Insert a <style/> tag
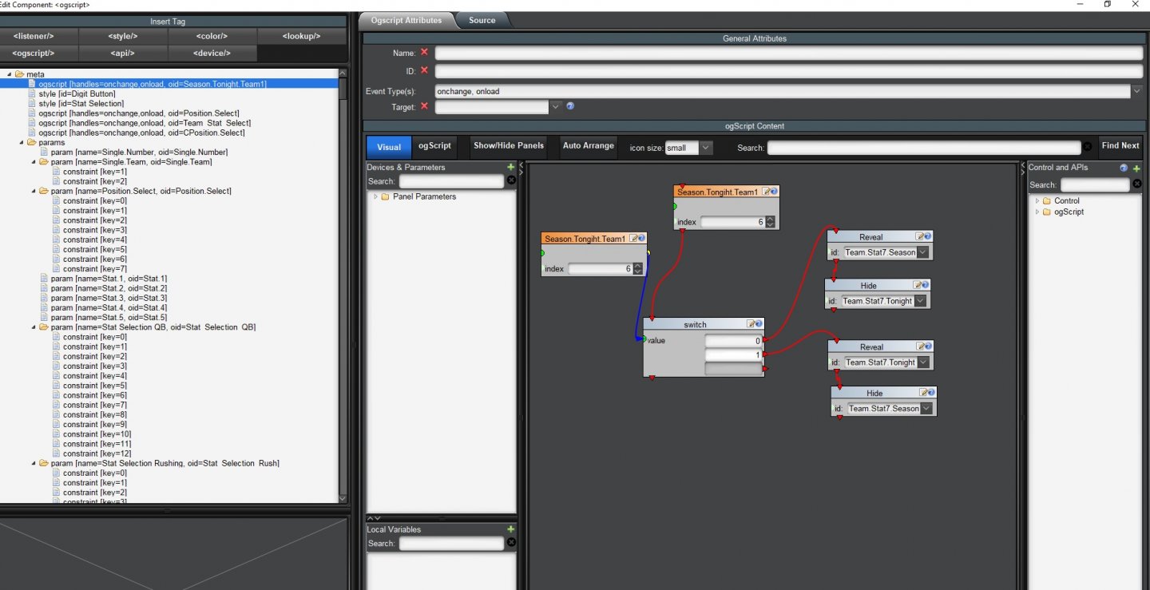 coord(123,36)
